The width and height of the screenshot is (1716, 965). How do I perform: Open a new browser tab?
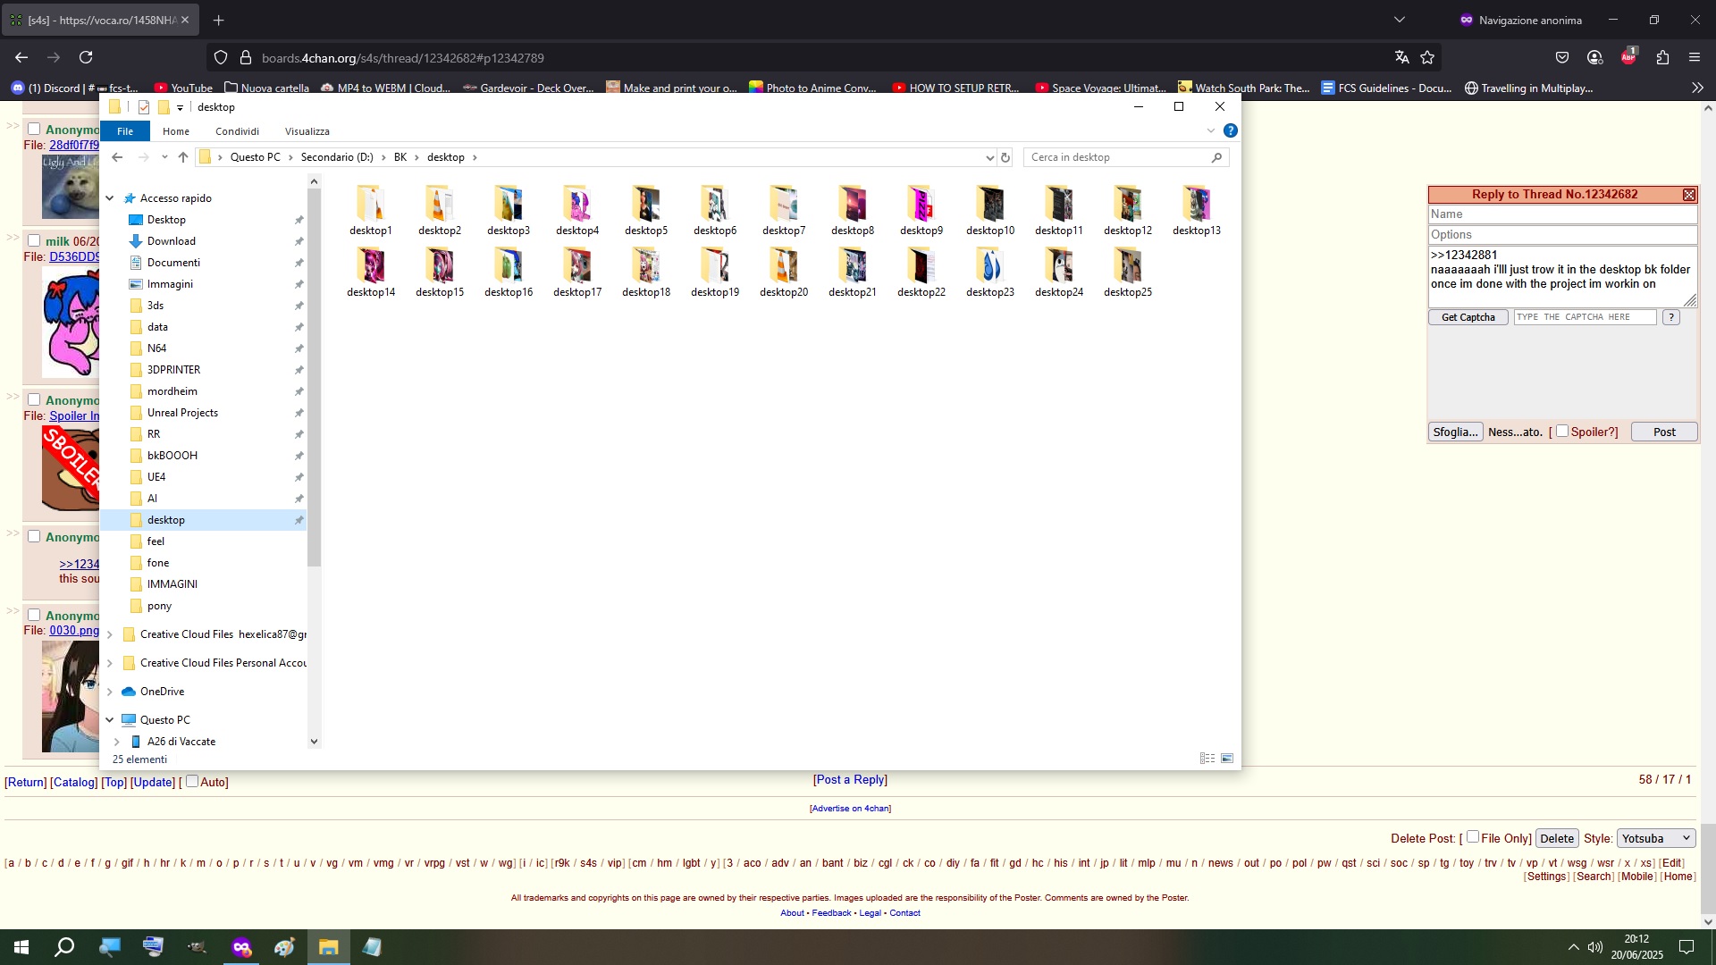[219, 20]
